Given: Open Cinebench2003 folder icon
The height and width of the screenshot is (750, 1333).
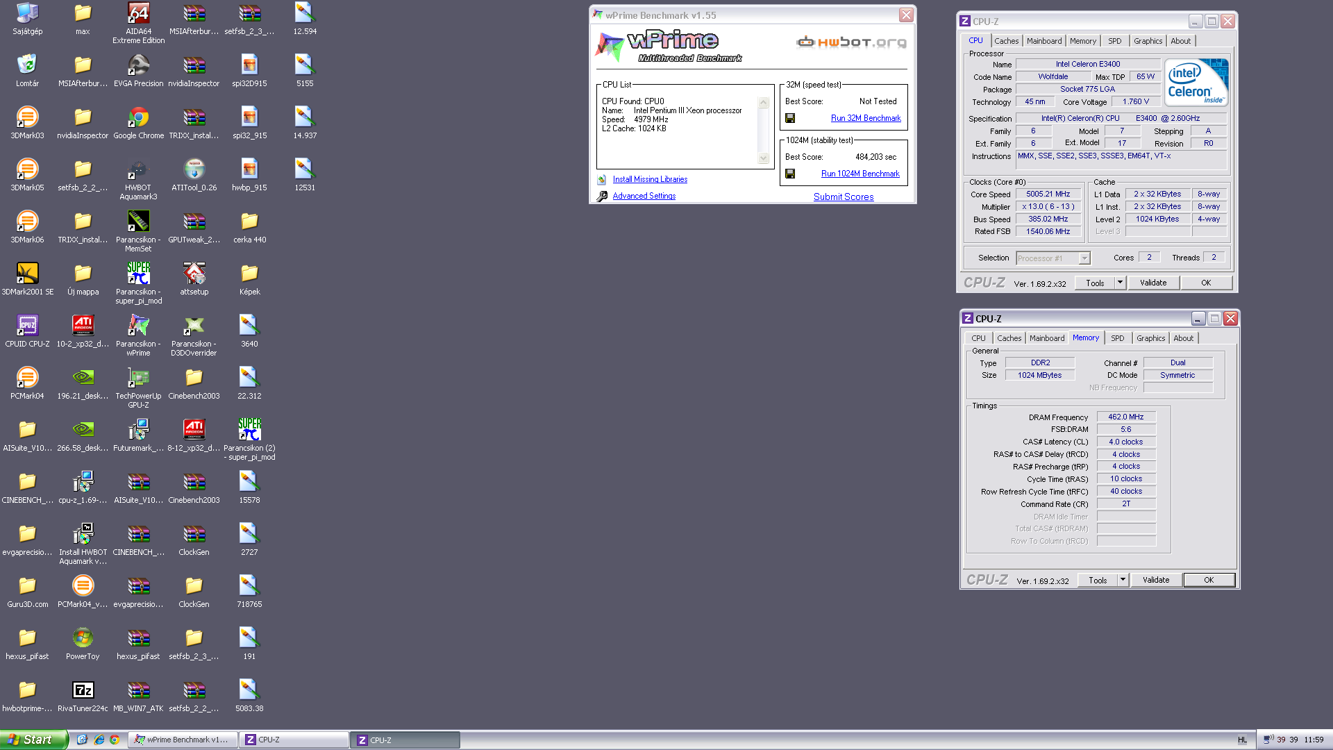Looking at the screenshot, I should pyautogui.click(x=194, y=377).
